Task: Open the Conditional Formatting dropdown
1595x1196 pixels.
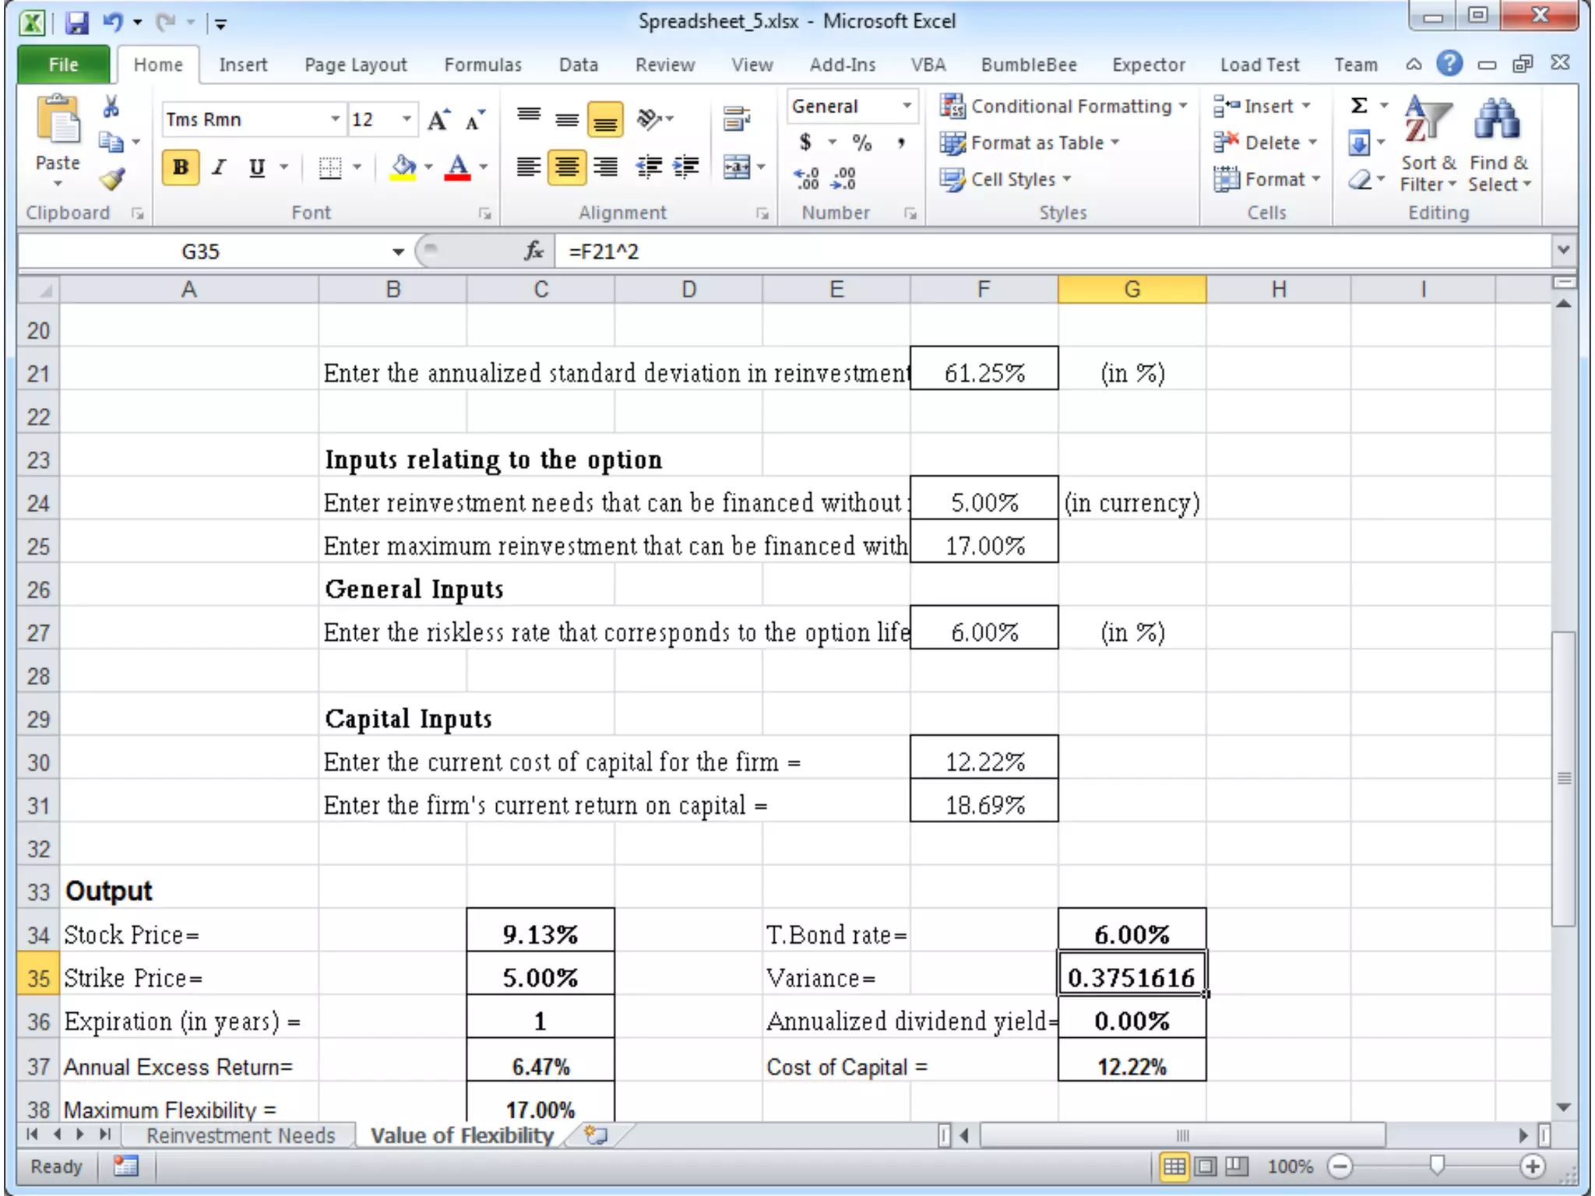Action: point(1063,106)
